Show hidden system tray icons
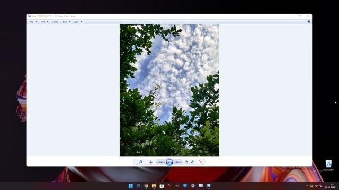This screenshot has width=339, height=190. (307, 186)
